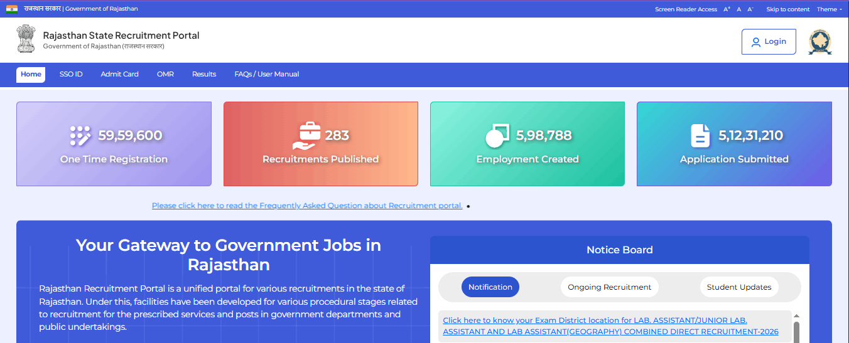
Task: Click the Recruitments Published card
Action: coord(321,144)
